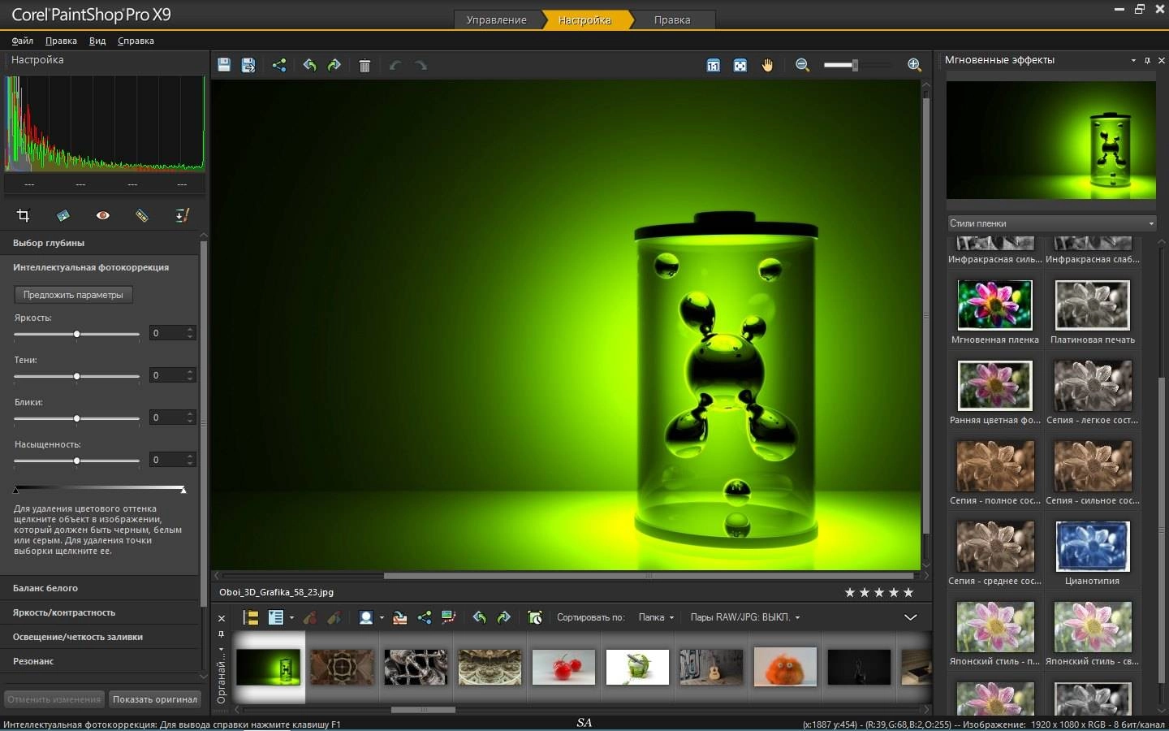Viewport: 1169px width, 731px height.
Task: Click the organizer view mode icon
Action: (x=275, y=617)
